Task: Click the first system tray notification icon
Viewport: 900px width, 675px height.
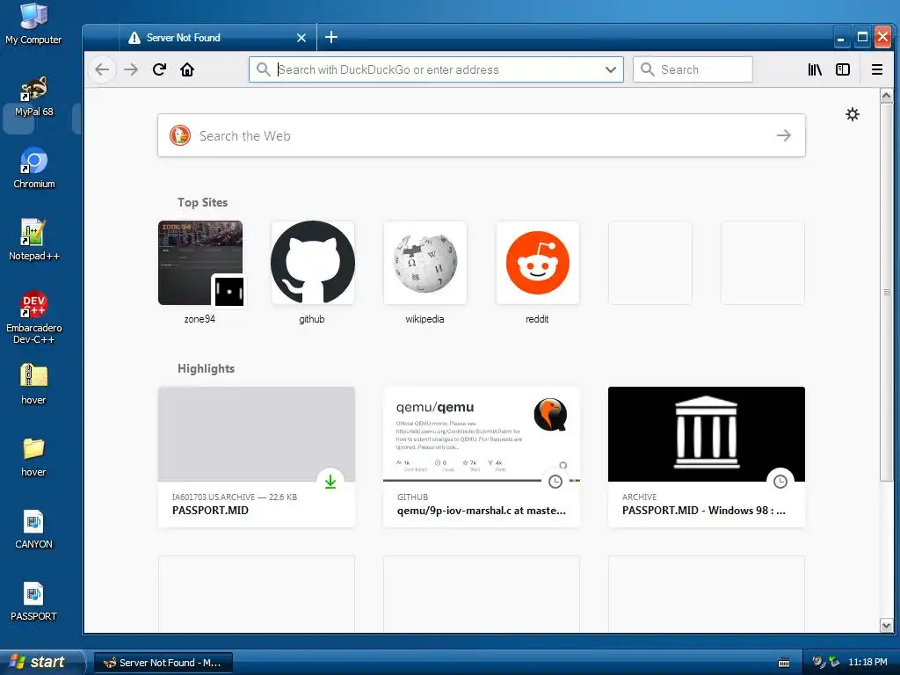Action: (x=818, y=662)
